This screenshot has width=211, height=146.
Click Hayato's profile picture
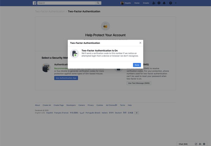[122, 3]
